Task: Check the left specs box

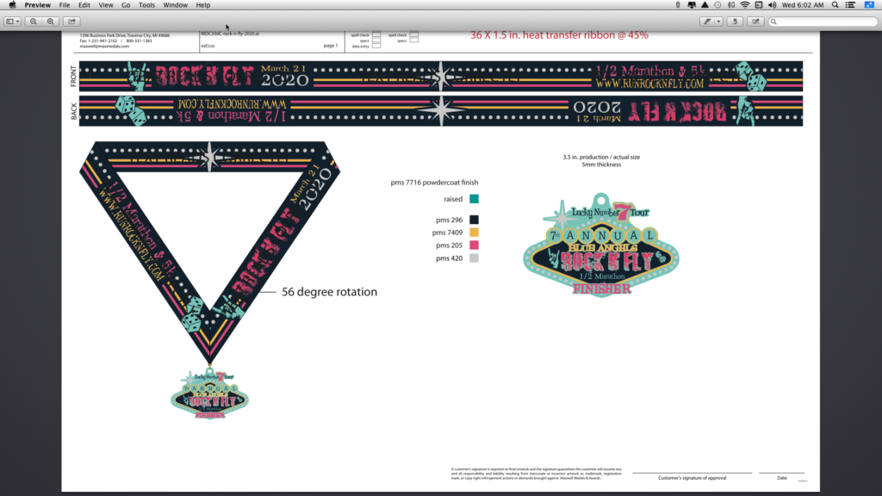Action: coord(376,40)
